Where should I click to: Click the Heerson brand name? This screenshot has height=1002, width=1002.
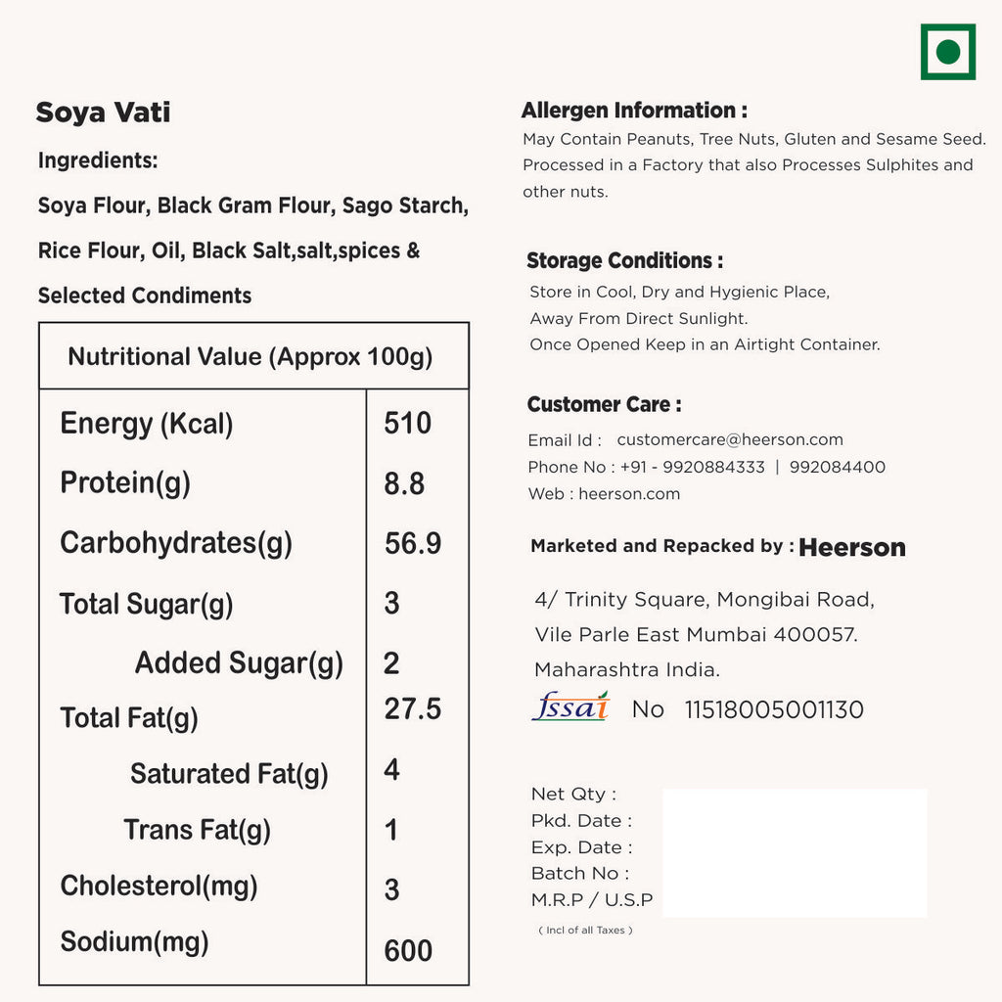click(851, 548)
